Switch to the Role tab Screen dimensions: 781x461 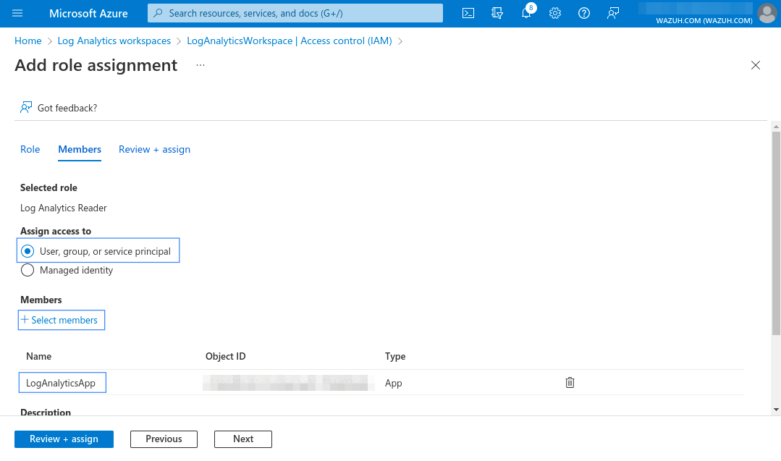coord(30,149)
